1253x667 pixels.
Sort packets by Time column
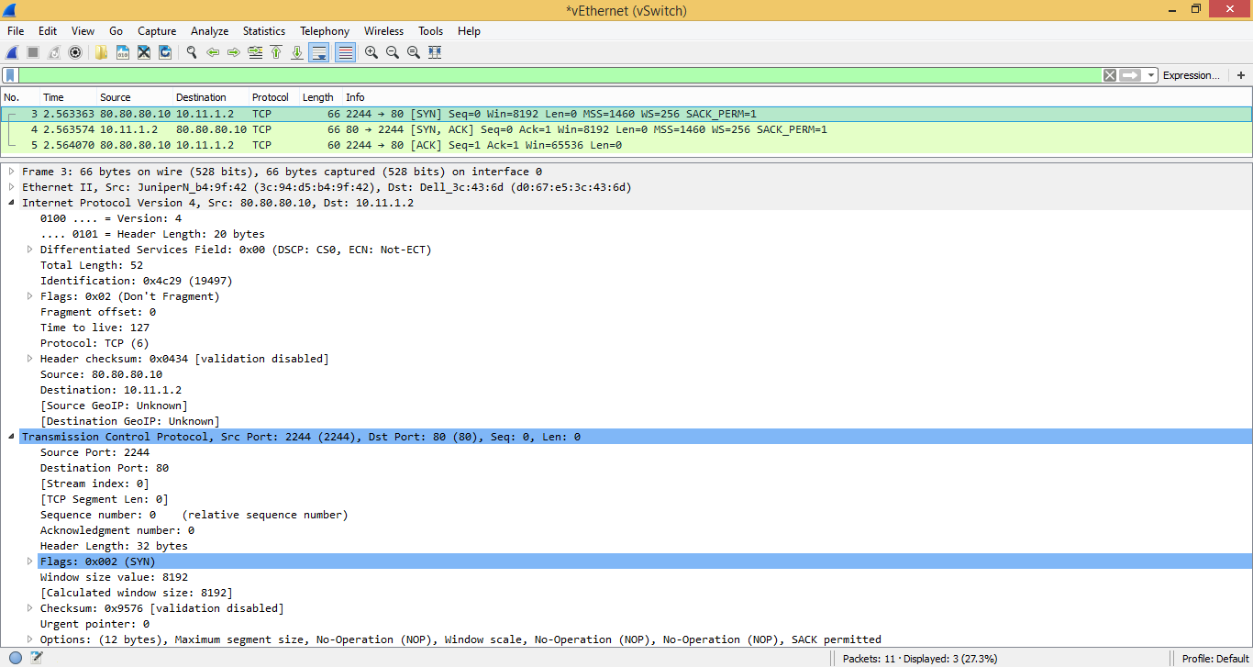click(69, 97)
